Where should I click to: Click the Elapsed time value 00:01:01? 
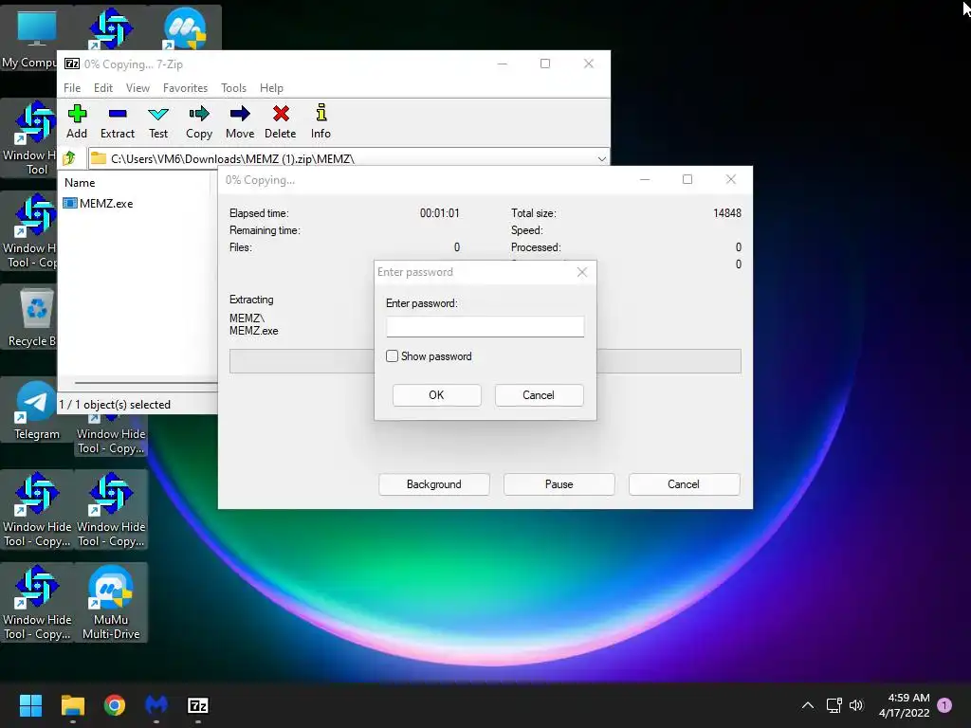pos(439,213)
